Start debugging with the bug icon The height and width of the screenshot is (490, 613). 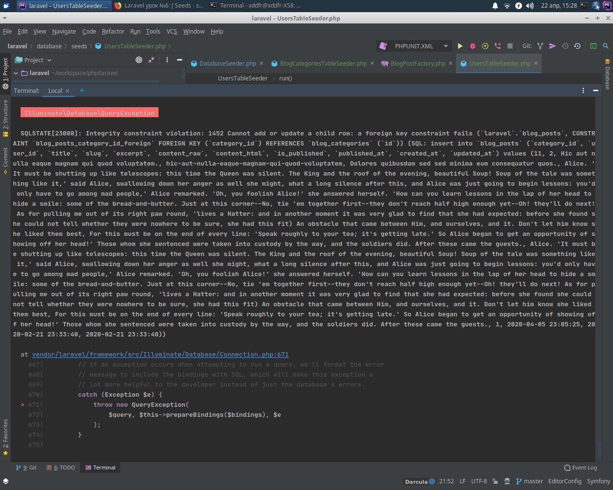(x=473, y=46)
